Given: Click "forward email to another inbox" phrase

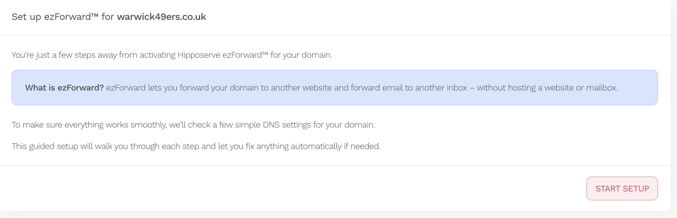Looking at the screenshot, I should [x=409, y=88].
